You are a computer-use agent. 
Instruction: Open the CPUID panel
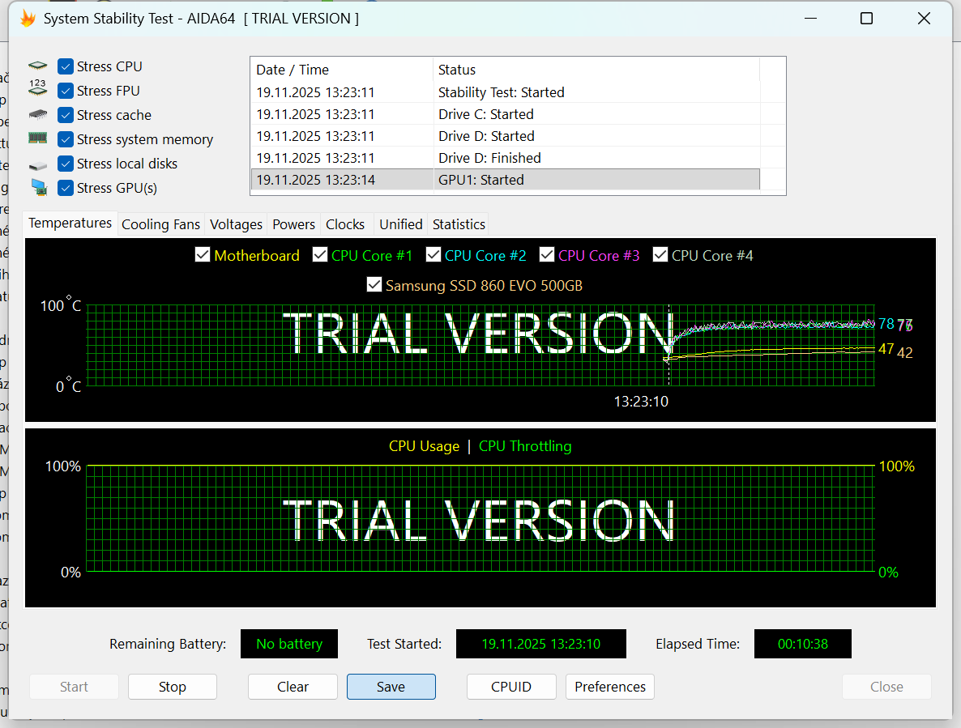click(x=510, y=687)
